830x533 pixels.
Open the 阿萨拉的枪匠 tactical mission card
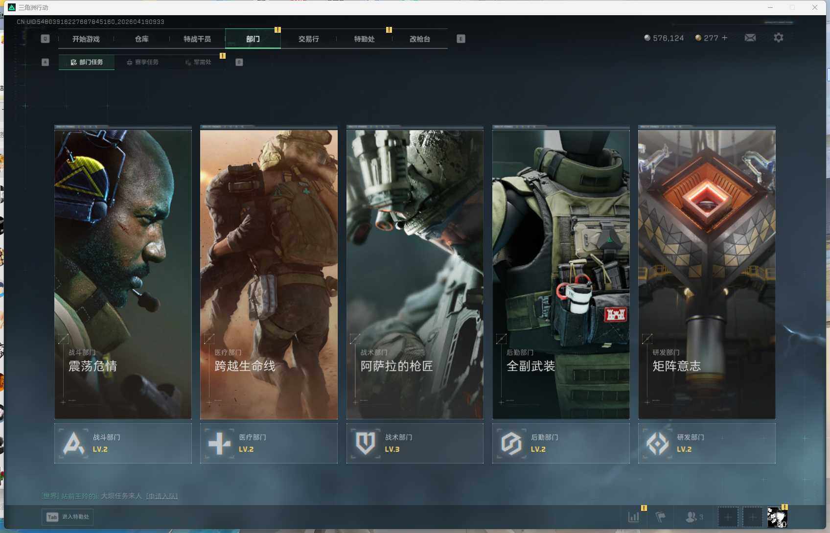(415, 274)
